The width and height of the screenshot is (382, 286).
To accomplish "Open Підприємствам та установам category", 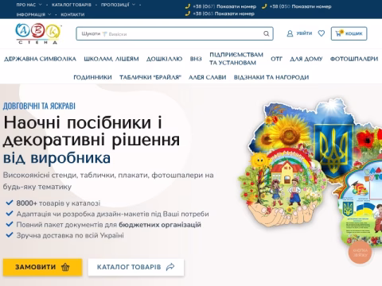I will coord(236,59).
